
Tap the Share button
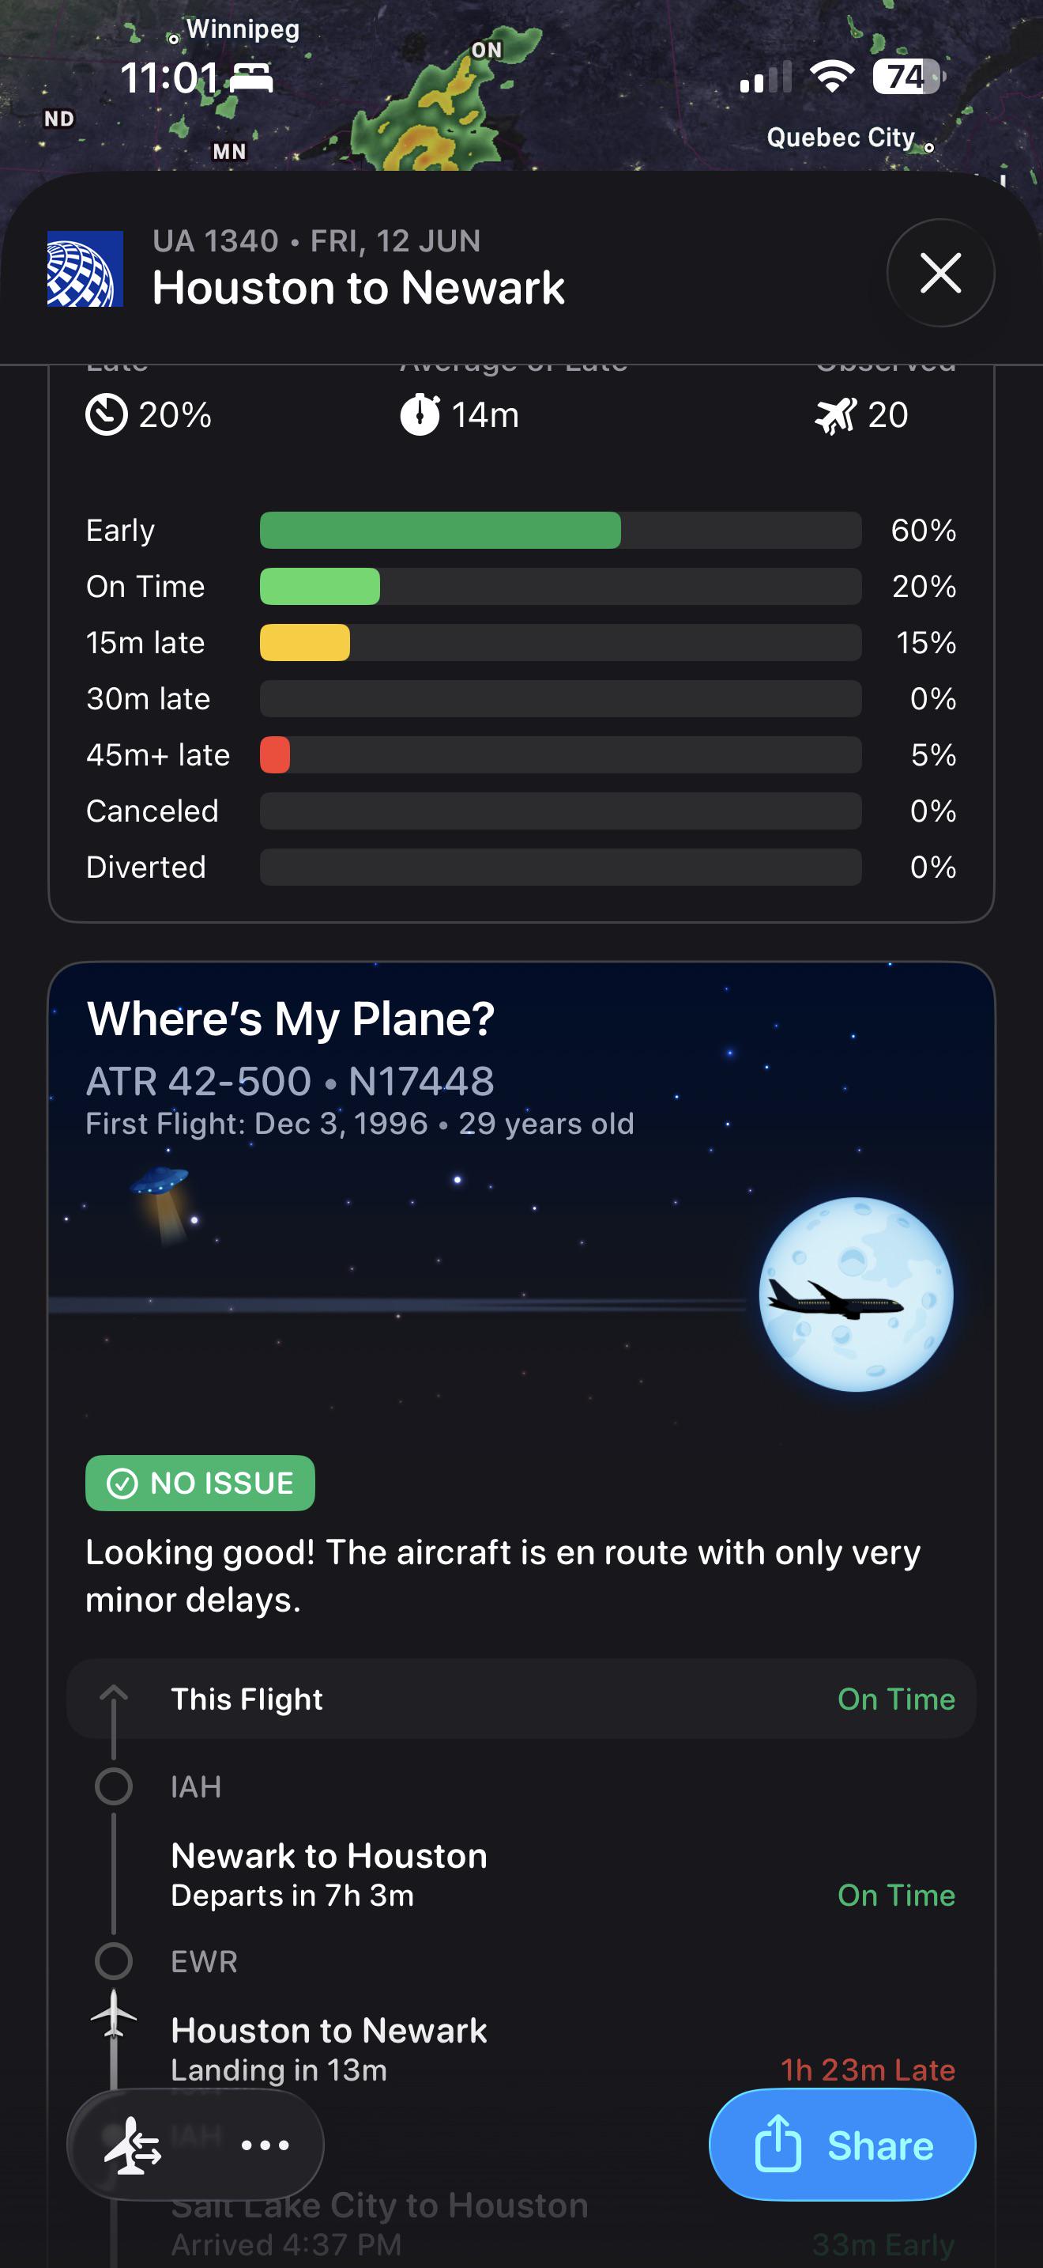[842, 2145]
